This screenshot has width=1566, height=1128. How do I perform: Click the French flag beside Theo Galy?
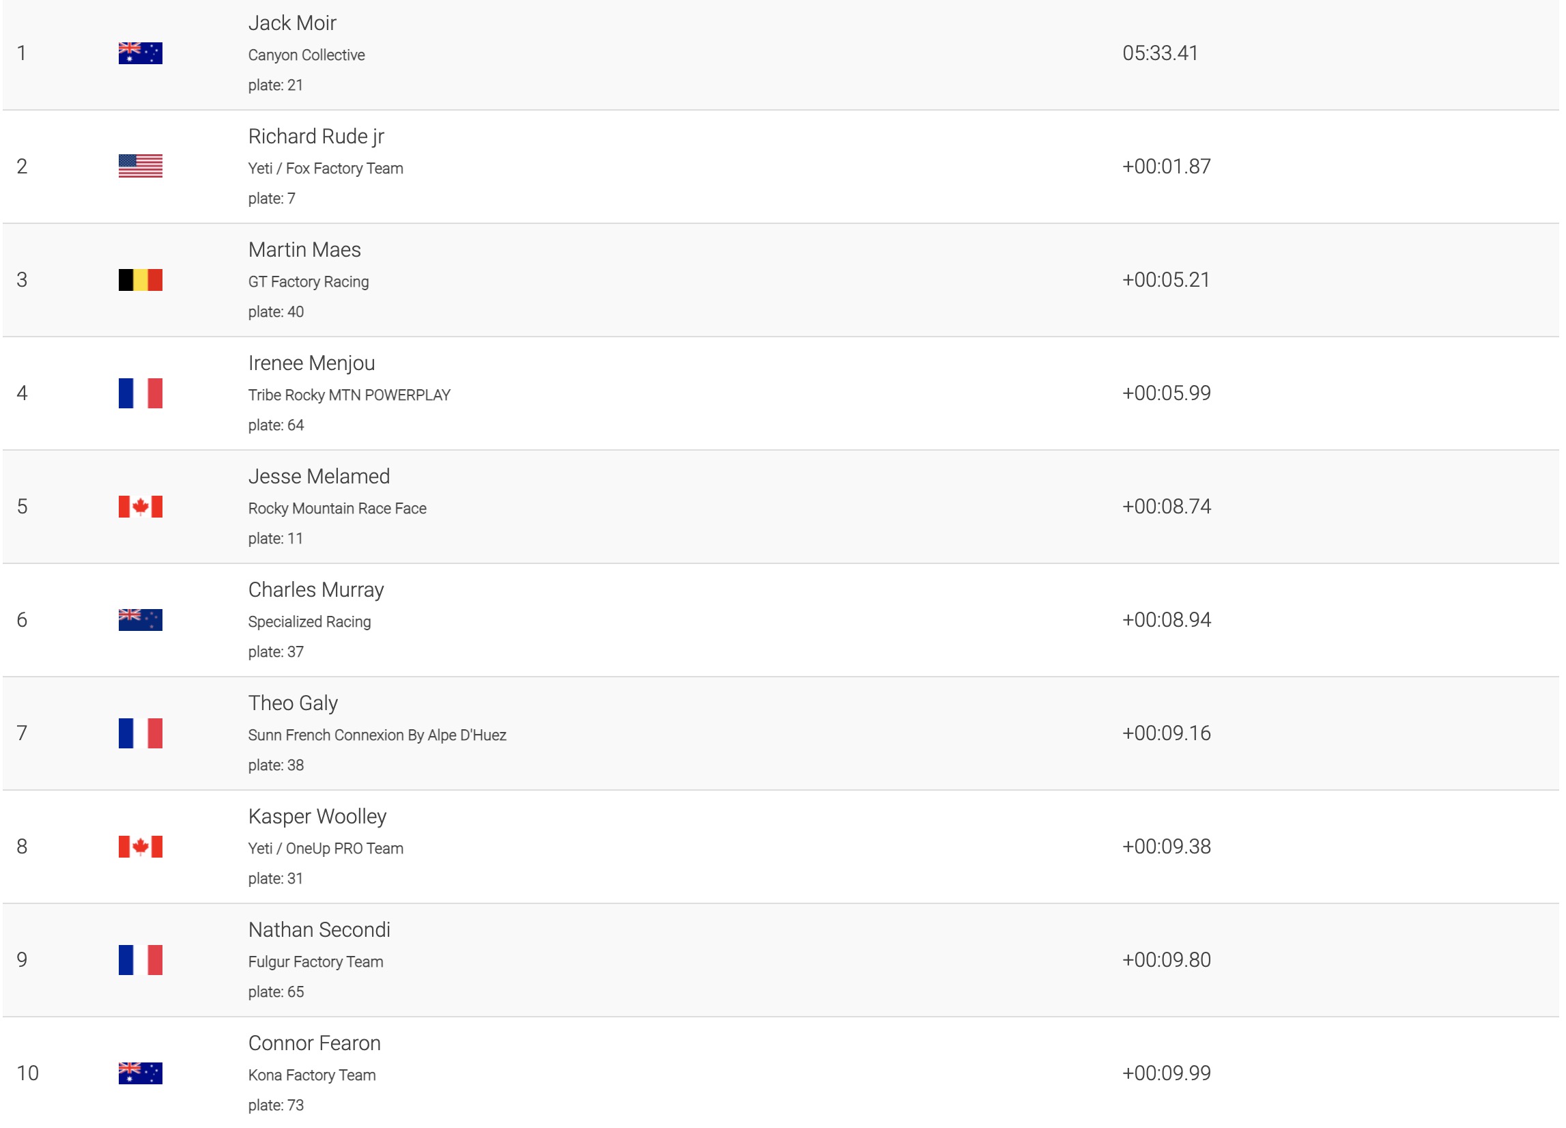coord(140,733)
